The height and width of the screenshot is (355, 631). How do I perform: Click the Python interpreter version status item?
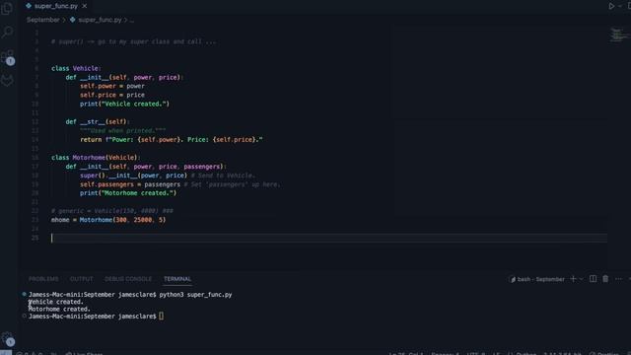563,354
